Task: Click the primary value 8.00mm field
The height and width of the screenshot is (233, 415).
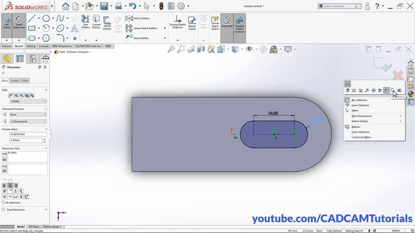Action: (26, 140)
